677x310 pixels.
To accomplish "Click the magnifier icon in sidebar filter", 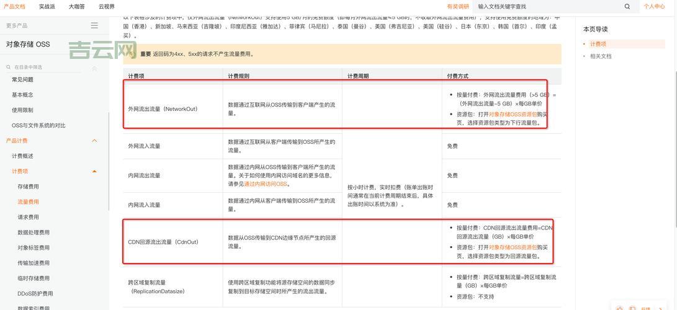I will tap(9, 67).
